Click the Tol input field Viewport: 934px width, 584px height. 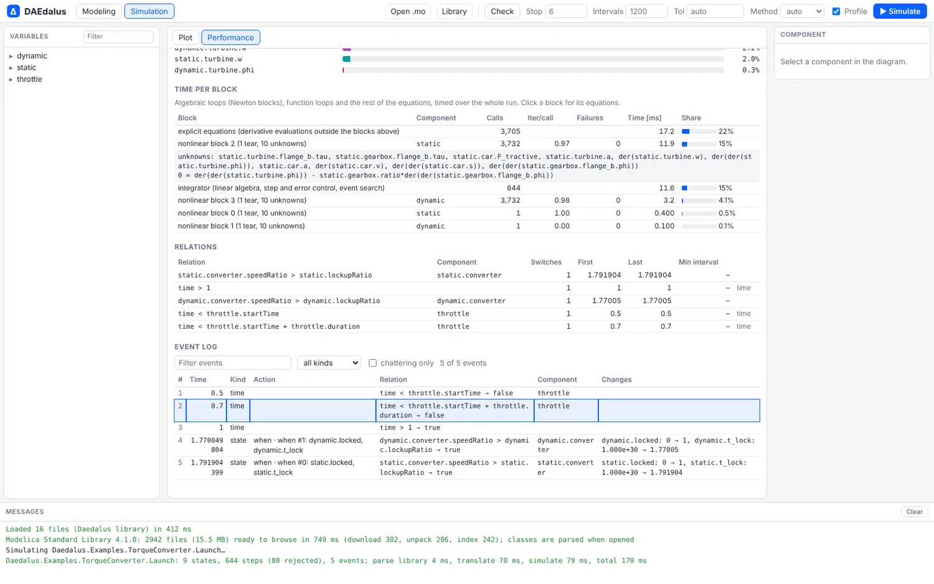(715, 11)
